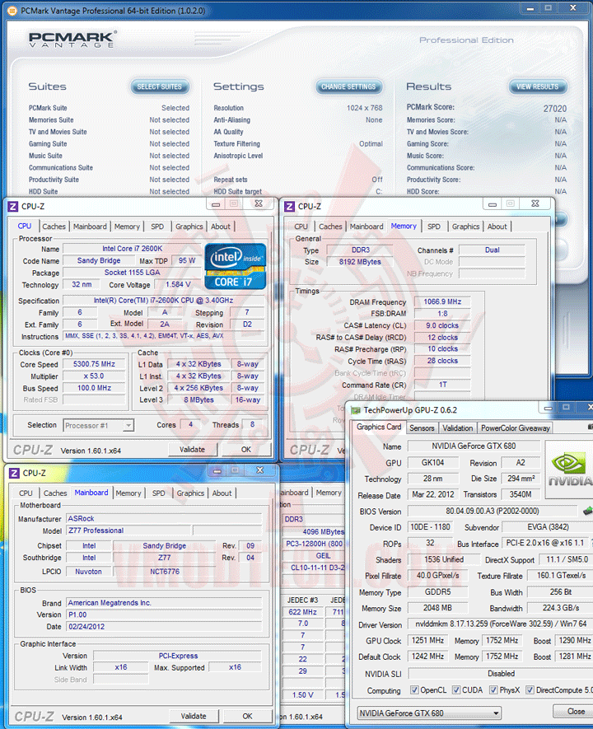This screenshot has height=729, width=593.
Task: Click the GPU-Z title bar icon
Action: point(356,410)
